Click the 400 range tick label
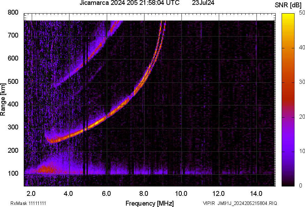305x207 pixels. click(13, 104)
